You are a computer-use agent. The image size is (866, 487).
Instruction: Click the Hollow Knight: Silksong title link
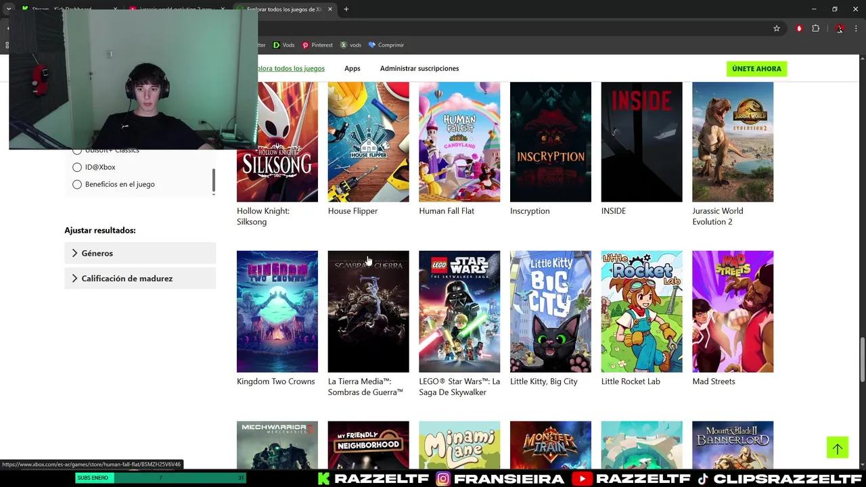263,216
